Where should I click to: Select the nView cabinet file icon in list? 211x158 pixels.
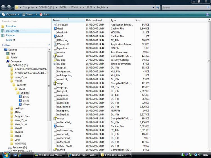(55, 126)
